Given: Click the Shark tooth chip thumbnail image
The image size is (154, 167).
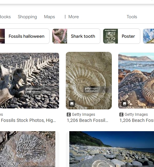Looking at the screenshot, I should tap(60, 36).
